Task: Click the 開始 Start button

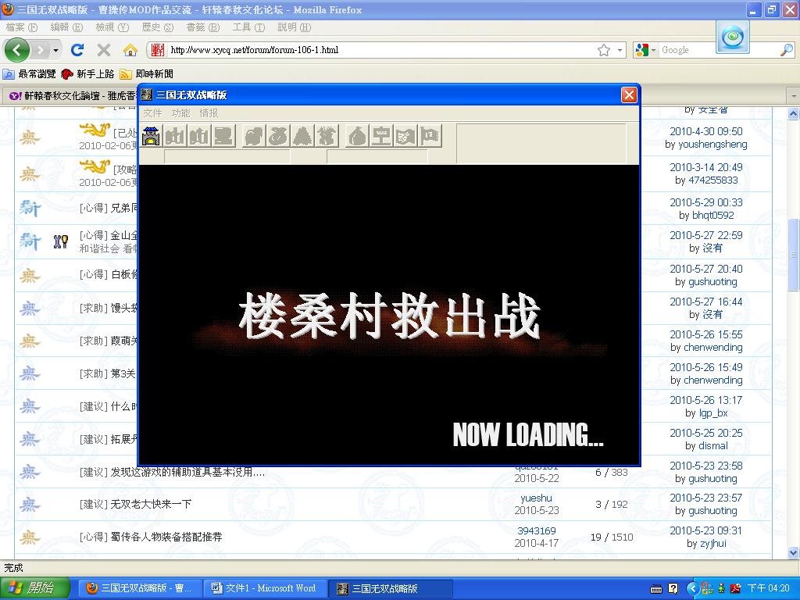Action: coord(34,588)
